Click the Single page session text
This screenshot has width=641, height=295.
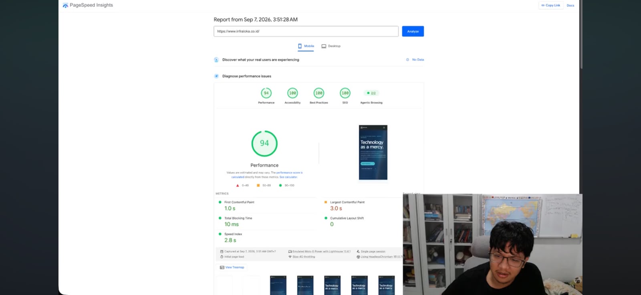pyautogui.click(x=373, y=251)
